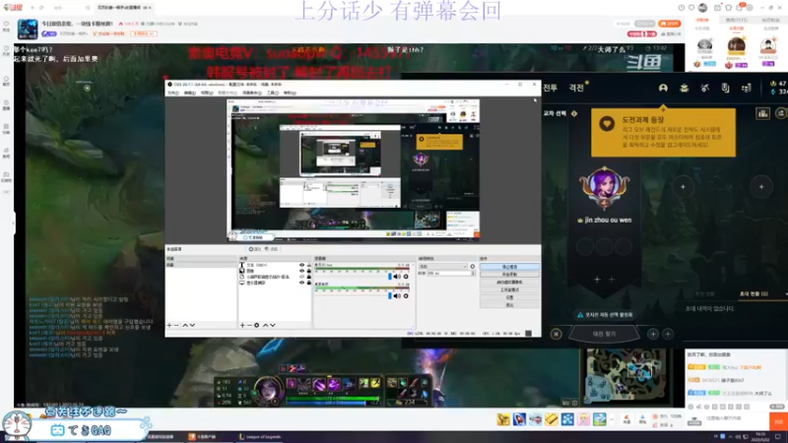The image size is (788, 443).
Task: Toggle lock on the image source
Action: pos(309,272)
